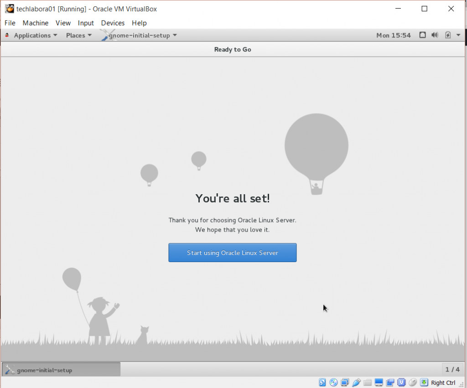Open the network adapter status icon
Screen dimensions: 467x388
tap(345, 383)
